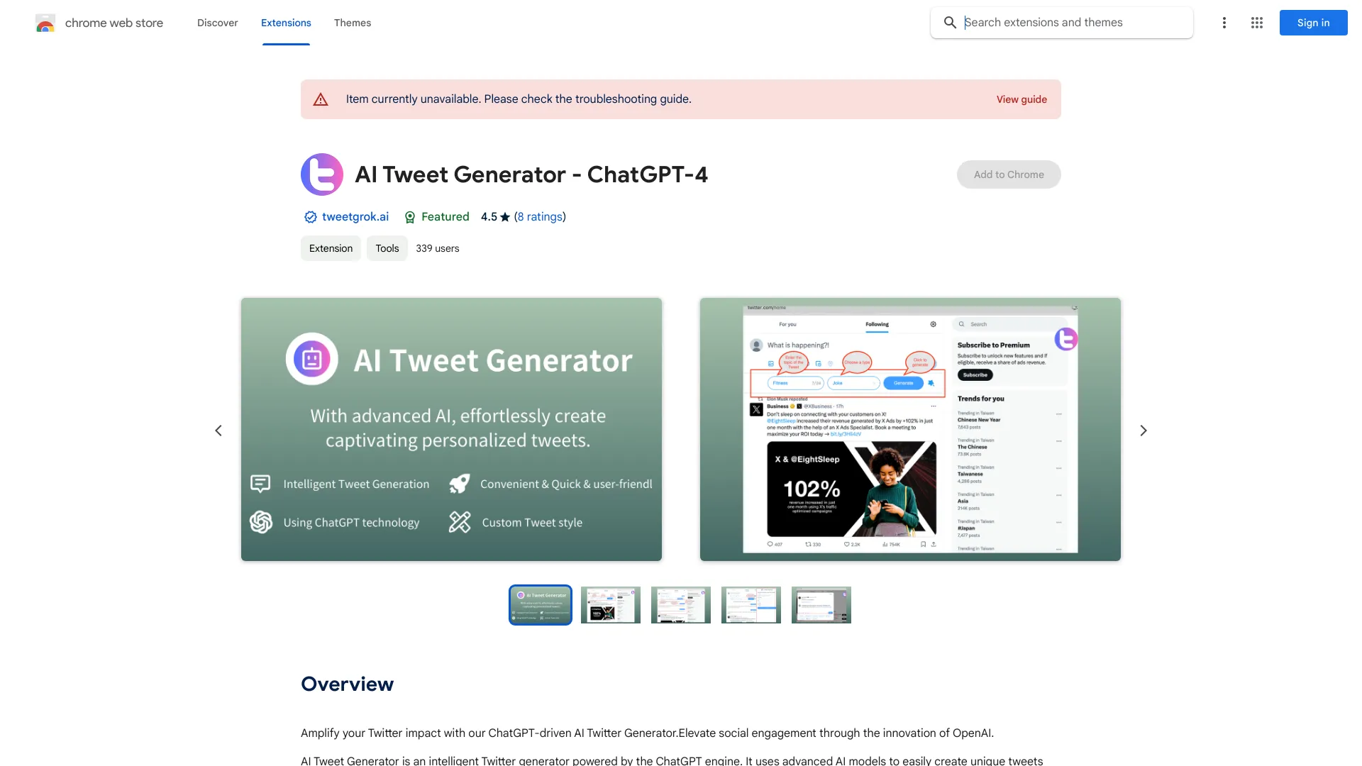
Task: Select the first screenshot thumbnail
Action: click(x=540, y=604)
